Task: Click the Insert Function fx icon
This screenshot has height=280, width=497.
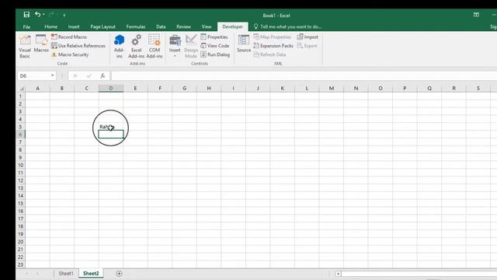Action: coord(103,76)
